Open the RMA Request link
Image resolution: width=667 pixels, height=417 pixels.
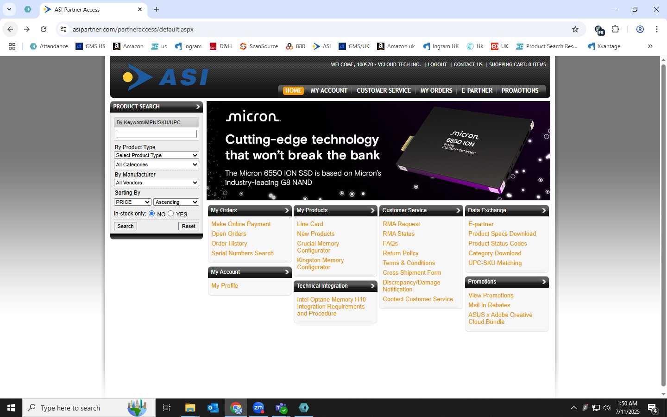[401, 224]
